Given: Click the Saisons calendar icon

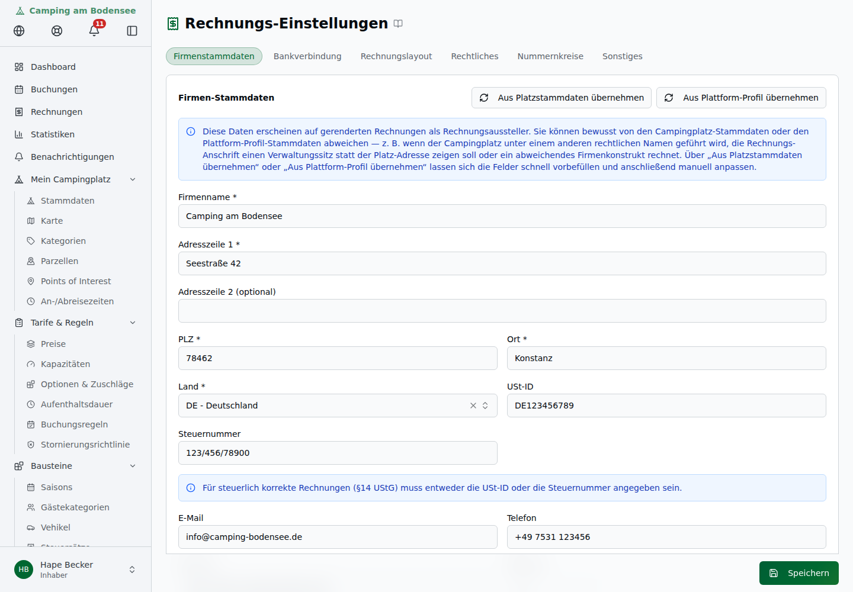Looking at the screenshot, I should click(x=31, y=487).
